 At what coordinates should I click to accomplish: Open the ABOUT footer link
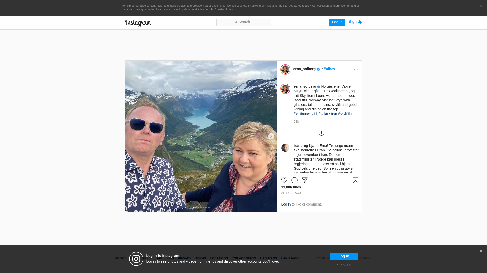(x=120, y=258)
